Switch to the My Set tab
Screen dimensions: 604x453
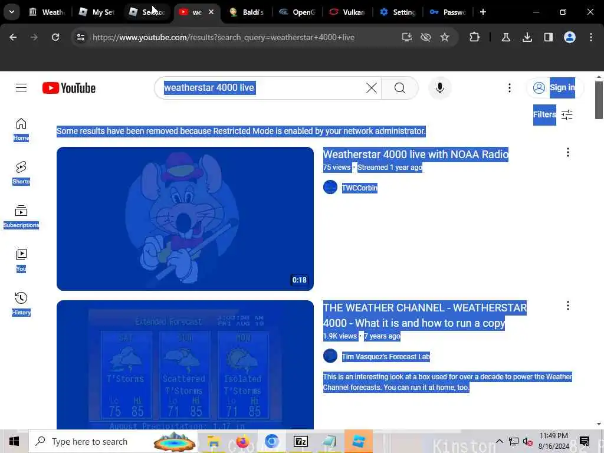coord(96,12)
